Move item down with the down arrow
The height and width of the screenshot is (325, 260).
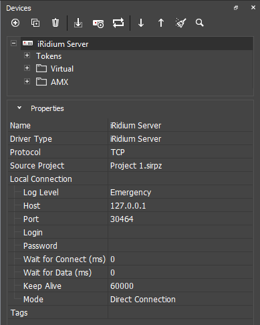click(x=141, y=23)
